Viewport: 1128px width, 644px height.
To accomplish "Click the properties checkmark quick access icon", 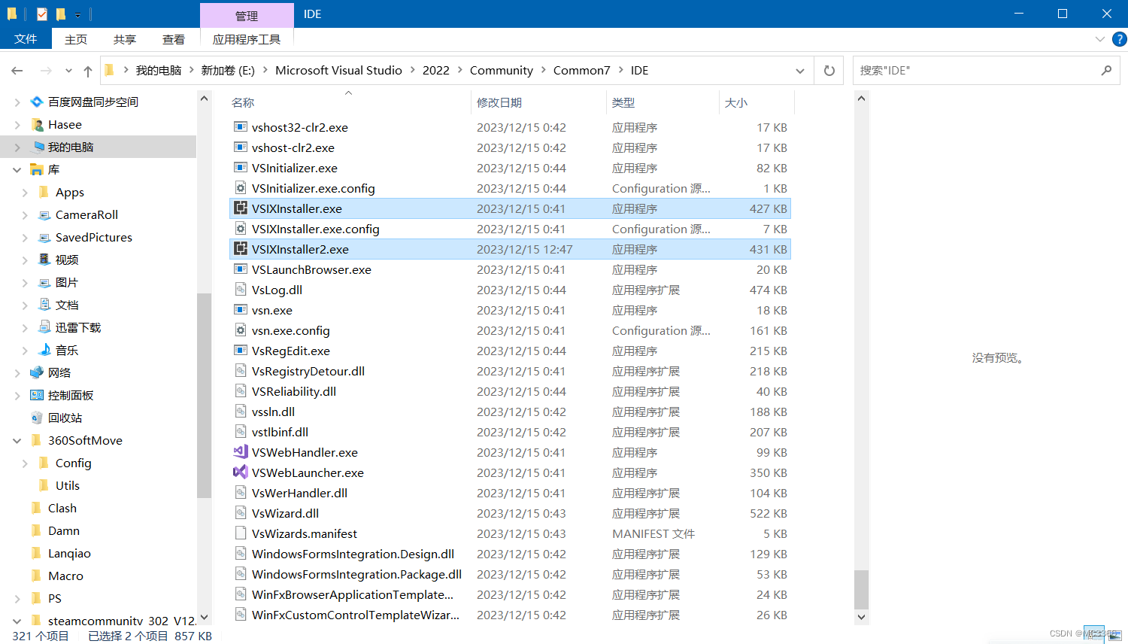I will pyautogui.click(x=42, y=14).
